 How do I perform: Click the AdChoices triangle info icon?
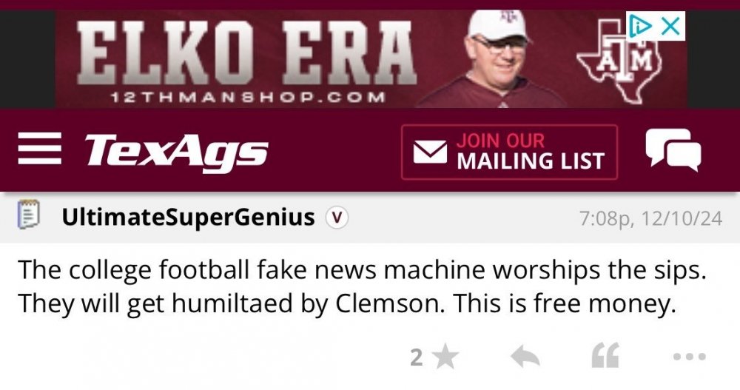[640, 27]
